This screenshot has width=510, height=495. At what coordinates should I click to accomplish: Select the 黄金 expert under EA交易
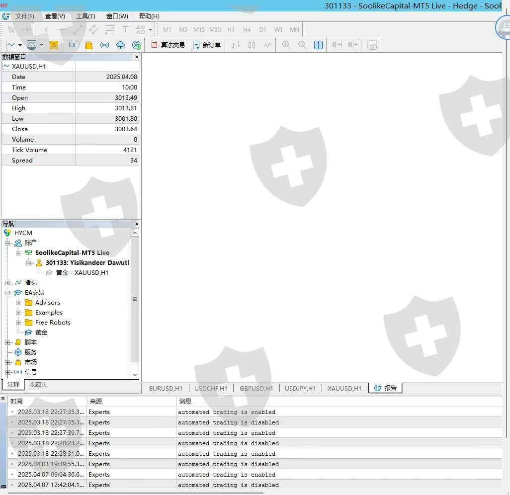coord(41,332)
